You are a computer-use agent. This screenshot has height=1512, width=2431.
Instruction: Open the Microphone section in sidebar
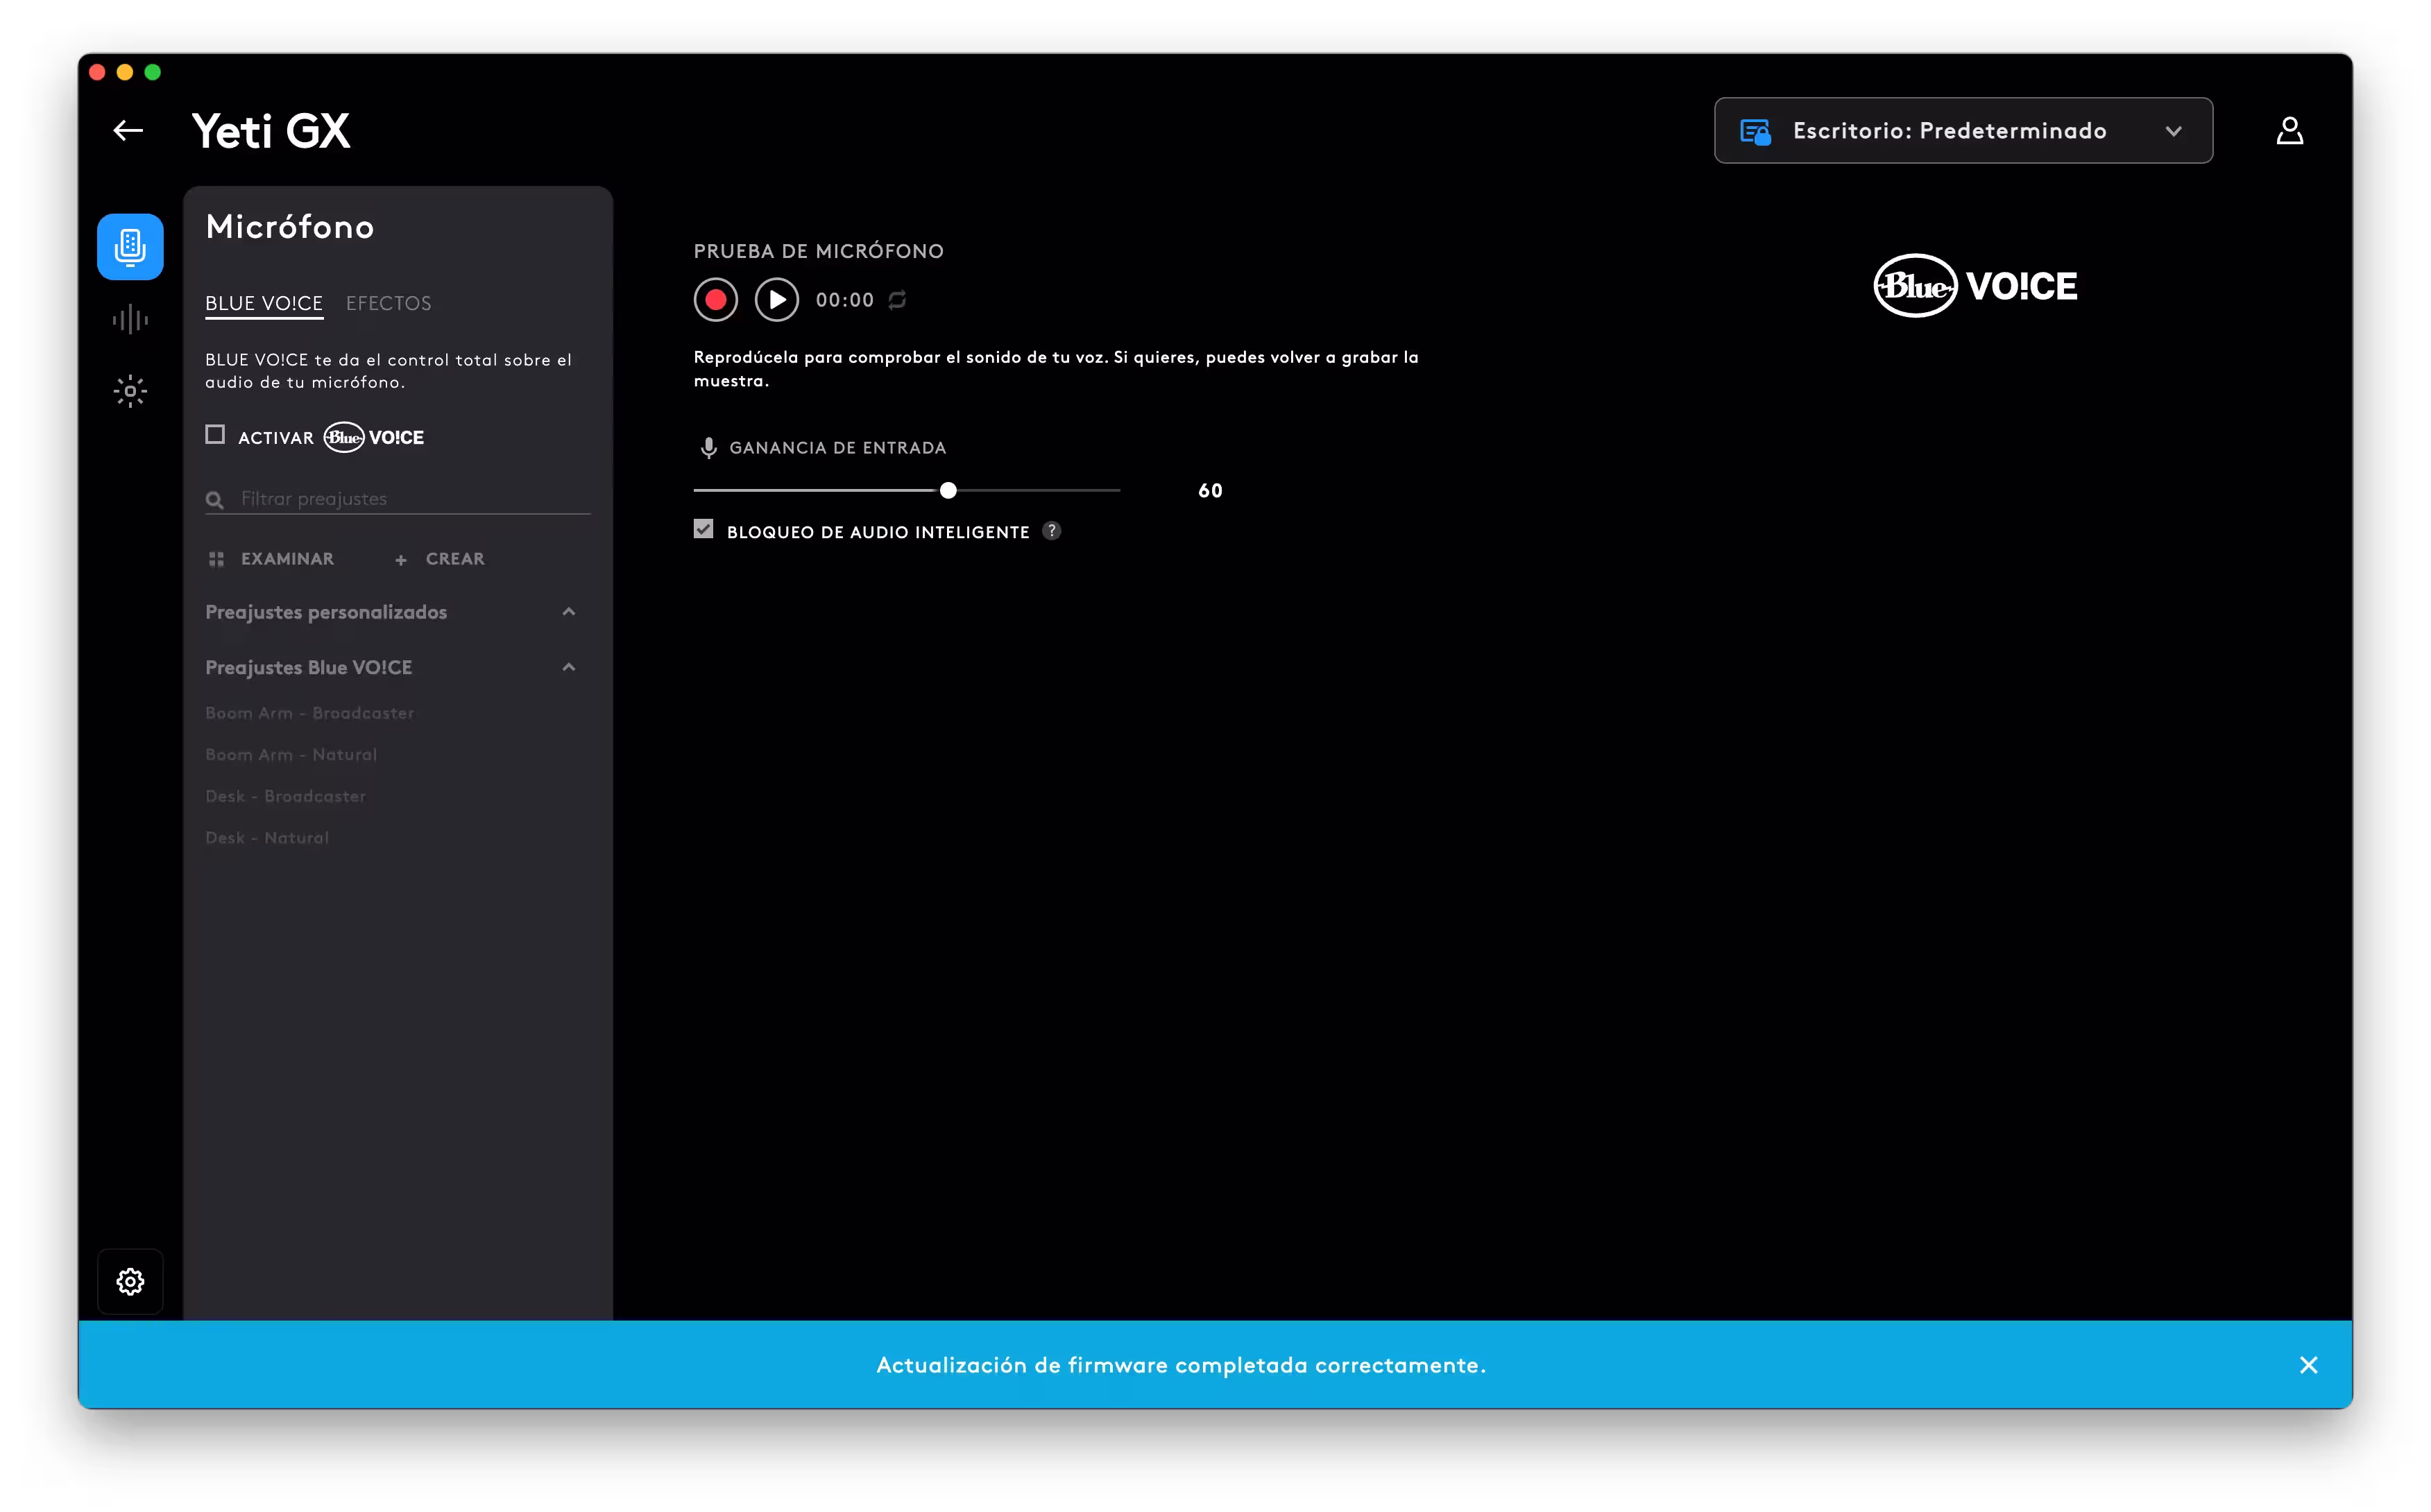click(130, 246)
